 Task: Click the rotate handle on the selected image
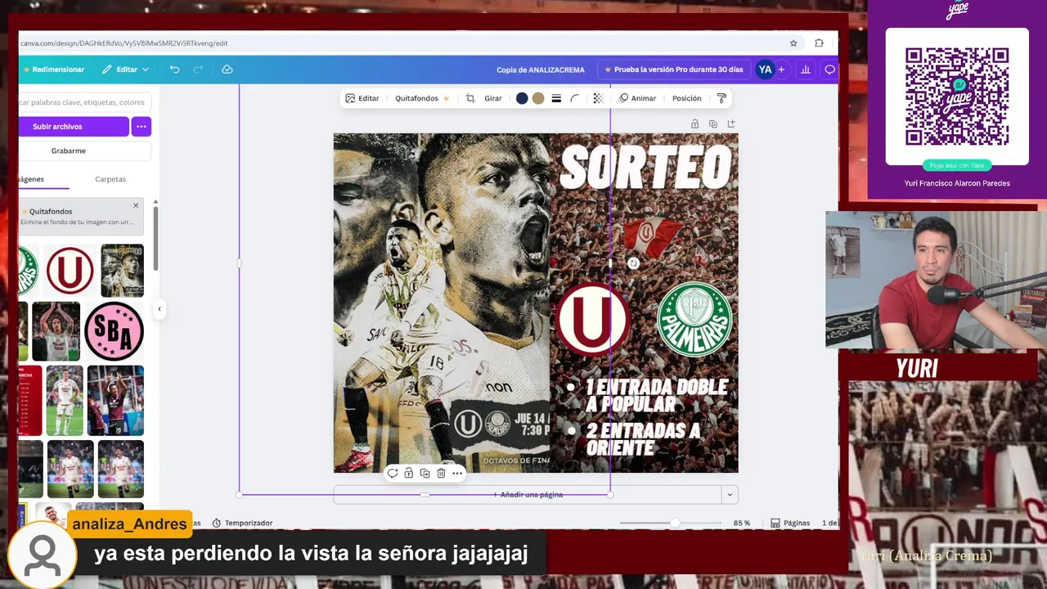click(633, 263)
